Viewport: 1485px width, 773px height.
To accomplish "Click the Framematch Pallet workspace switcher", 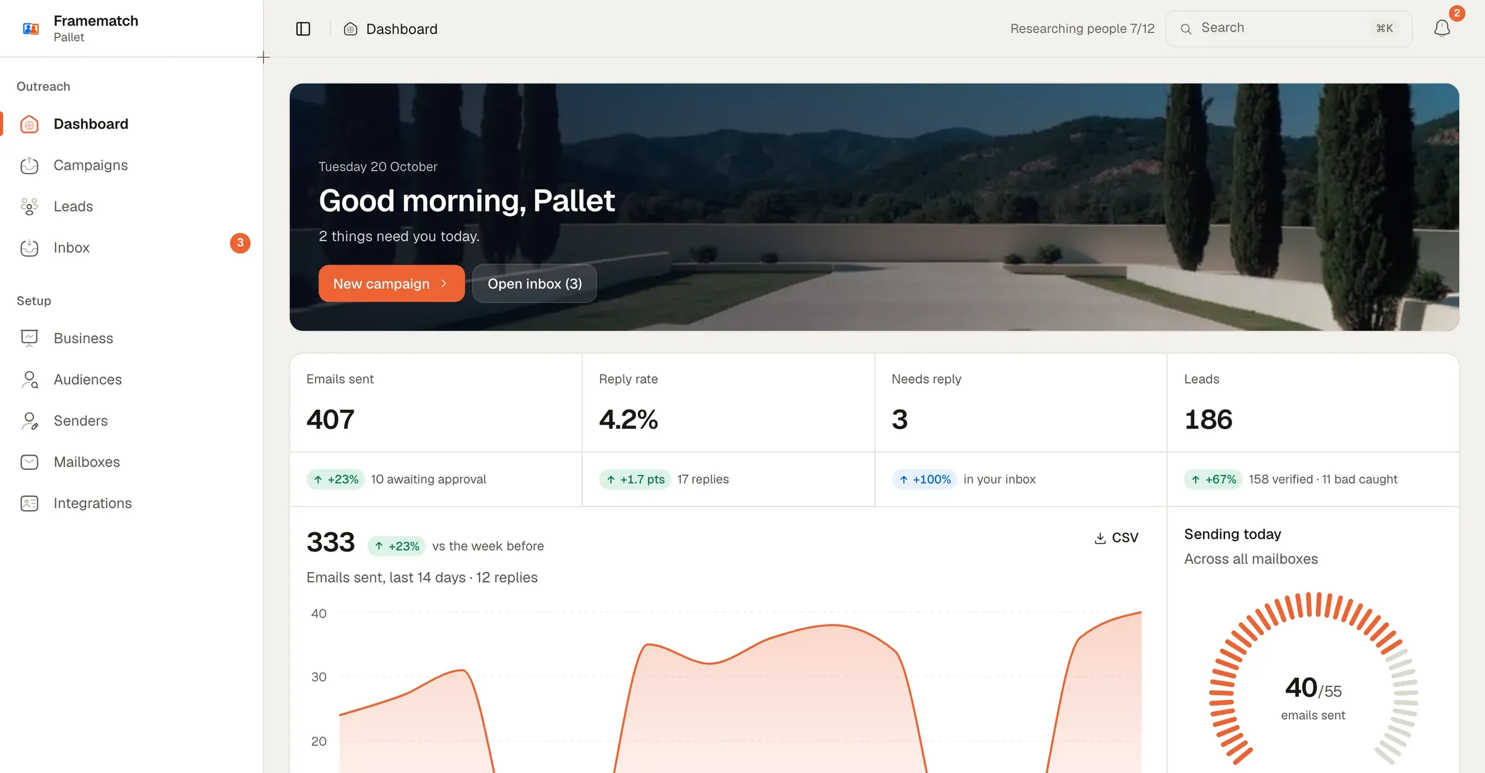I will coord(80,28).
